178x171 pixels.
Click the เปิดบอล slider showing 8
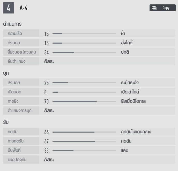point(84,92)
